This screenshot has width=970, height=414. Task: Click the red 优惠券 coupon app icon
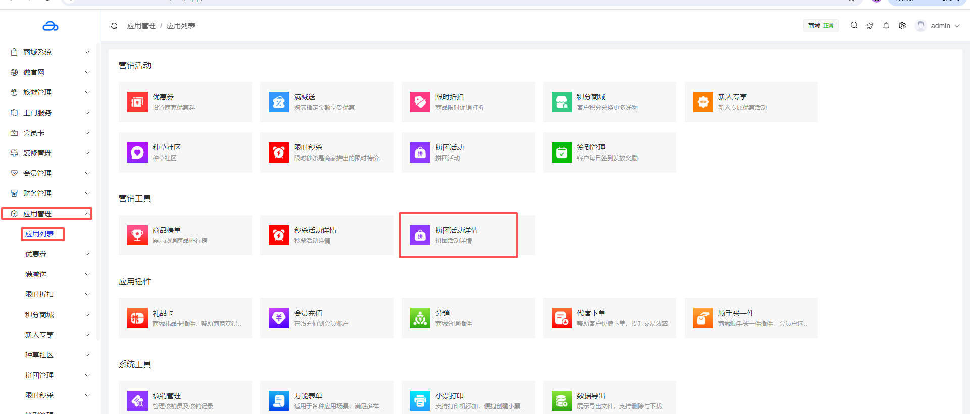(137, 102)
